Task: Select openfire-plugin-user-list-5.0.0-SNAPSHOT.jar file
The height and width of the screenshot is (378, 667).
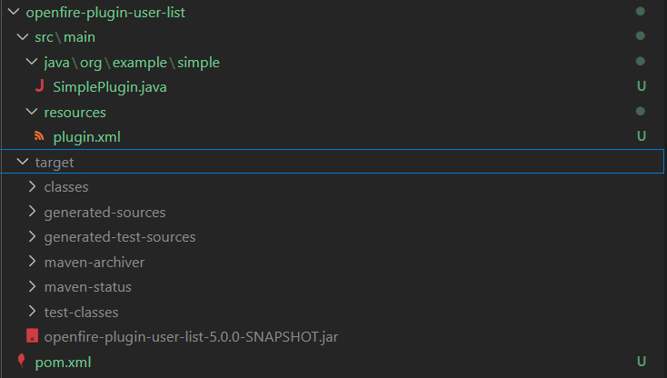Action: coord(191,337)
